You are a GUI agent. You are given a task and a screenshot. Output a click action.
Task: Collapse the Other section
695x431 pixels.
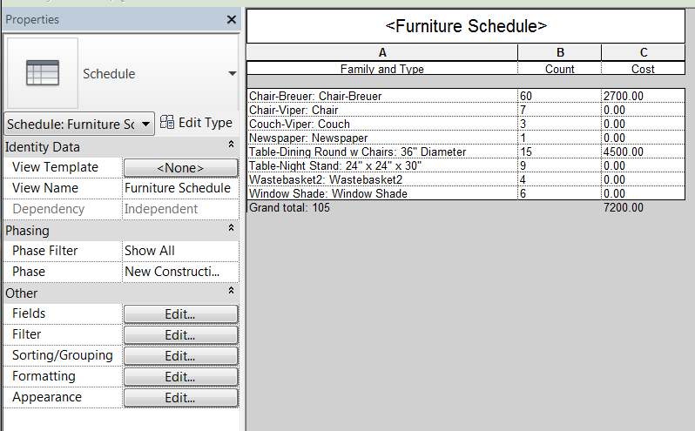(x=231, y=293)
